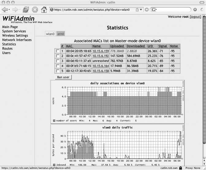Select the checkbox for MAC 00:12:17:30:f0:65

point(57,71)
